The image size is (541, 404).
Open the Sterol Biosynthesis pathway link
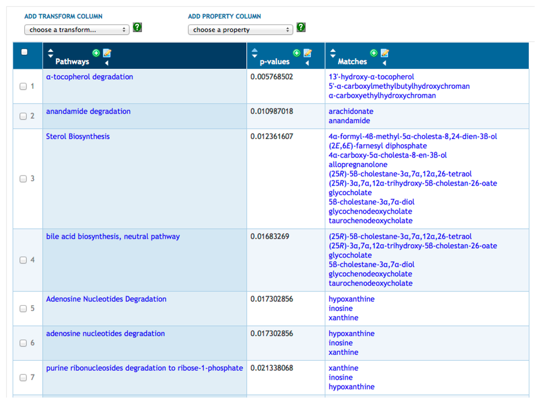point(78,136)
